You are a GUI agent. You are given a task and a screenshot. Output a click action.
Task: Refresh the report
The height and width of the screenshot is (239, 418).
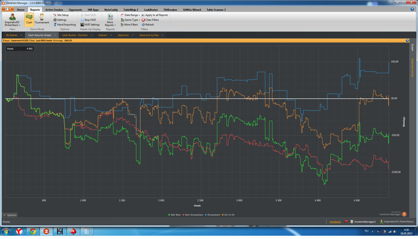pyautogui.click(x=148, y=24)
